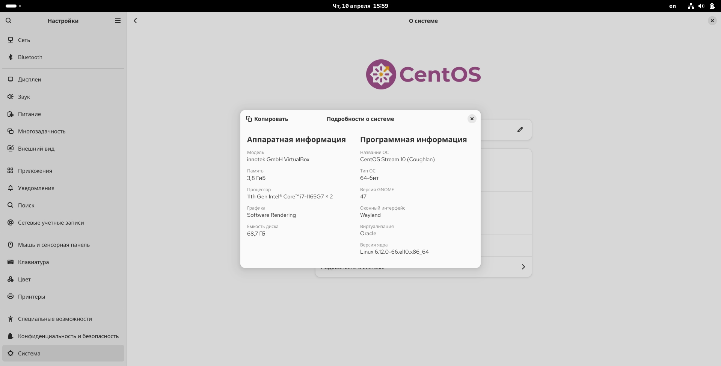721x366 pixels.
Task: Click the 'О системе' header title
Action: (423, 21)
